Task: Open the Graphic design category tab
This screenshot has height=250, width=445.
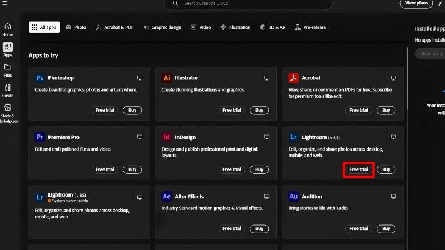Action: [162, 27]
